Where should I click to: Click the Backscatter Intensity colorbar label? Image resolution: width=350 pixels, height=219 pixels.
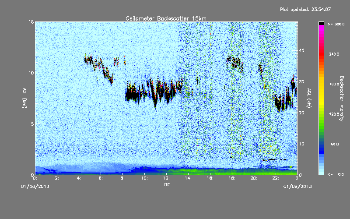point(342,99)
